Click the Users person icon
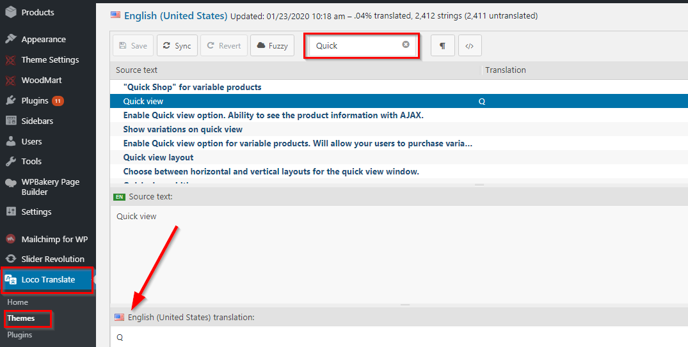The height and width of the screenshot is (347, 688). (x=10, y=141)
